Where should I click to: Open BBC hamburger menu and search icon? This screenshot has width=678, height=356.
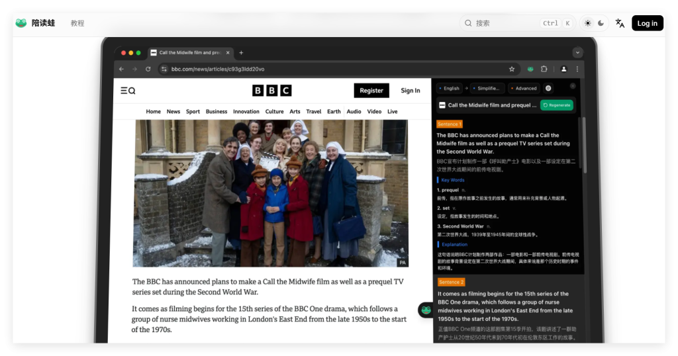coord(128,91)
